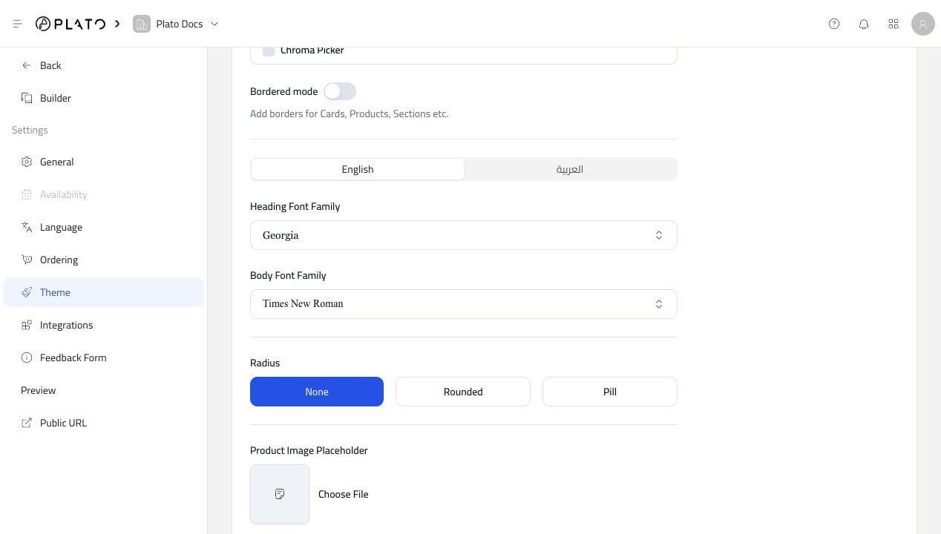Open the Plato Docs workspace dropdown
Viewport: 941px width, 534px height.
click(177, 24)
